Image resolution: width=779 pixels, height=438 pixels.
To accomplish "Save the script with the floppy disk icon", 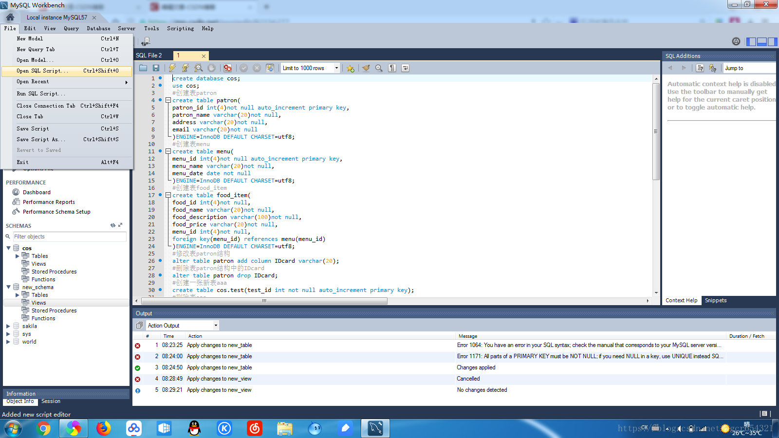I will (x=156, y=68).
